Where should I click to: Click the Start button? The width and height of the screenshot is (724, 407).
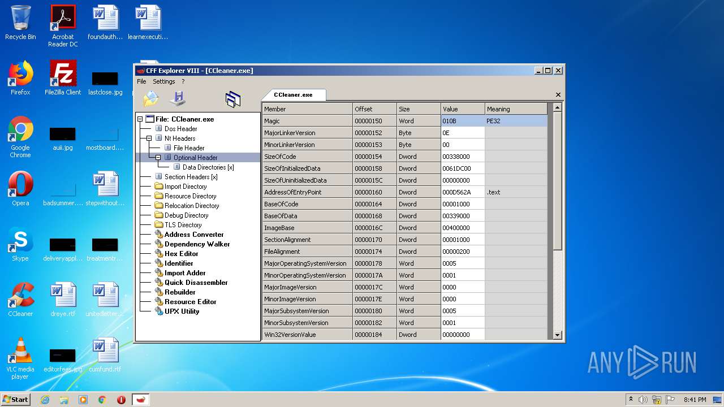(x=16, y=399)
